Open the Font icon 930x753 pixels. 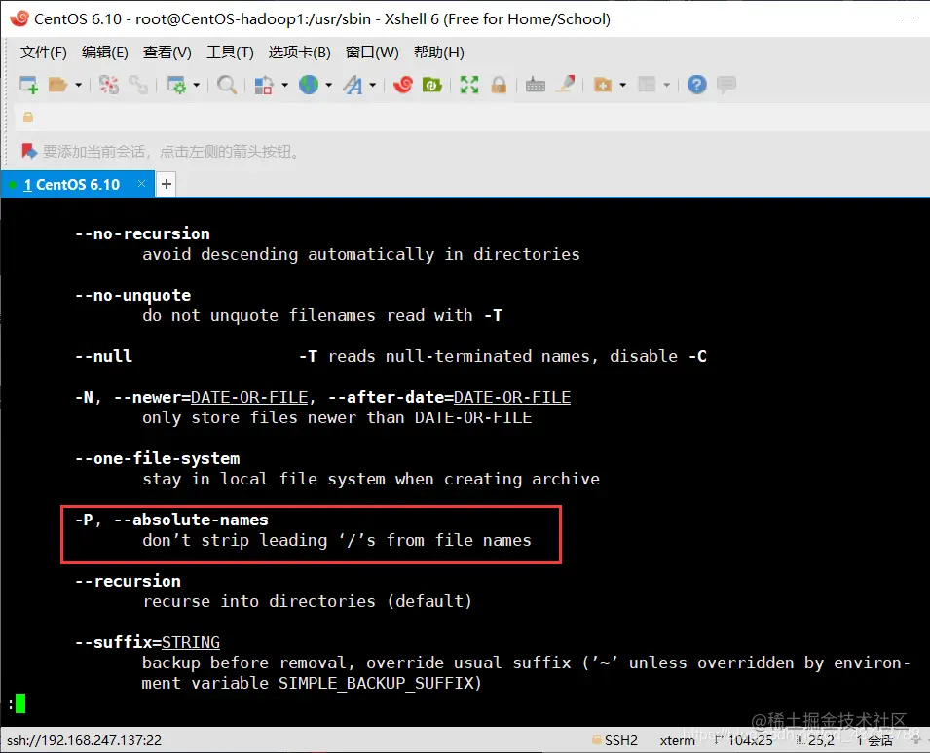coord(353,85)
